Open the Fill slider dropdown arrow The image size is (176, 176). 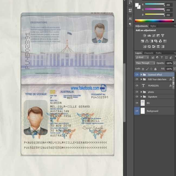coord(174,69)
